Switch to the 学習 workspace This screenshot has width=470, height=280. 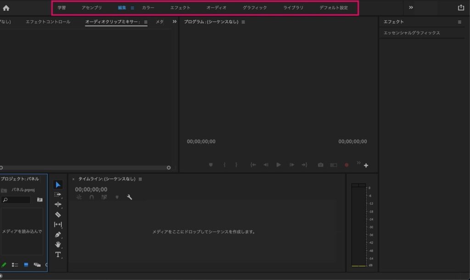tap(62, 8)
